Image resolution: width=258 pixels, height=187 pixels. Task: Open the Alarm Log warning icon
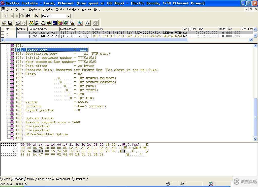72,23
